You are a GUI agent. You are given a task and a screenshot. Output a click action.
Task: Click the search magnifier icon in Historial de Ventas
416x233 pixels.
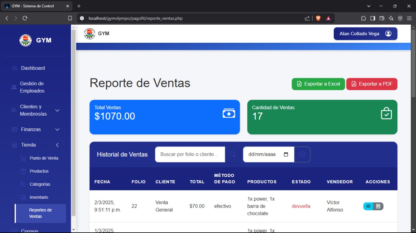[233, 154]
